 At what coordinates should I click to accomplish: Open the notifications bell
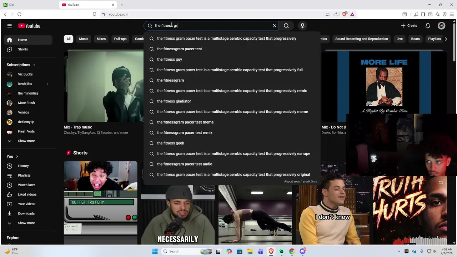point(428,26)
